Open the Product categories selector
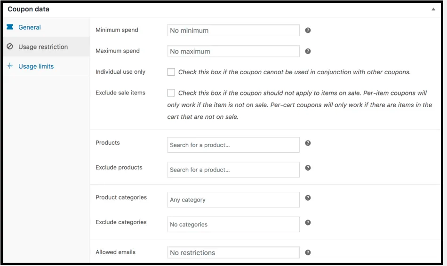 pyautogui.click(x=233, y=200)
